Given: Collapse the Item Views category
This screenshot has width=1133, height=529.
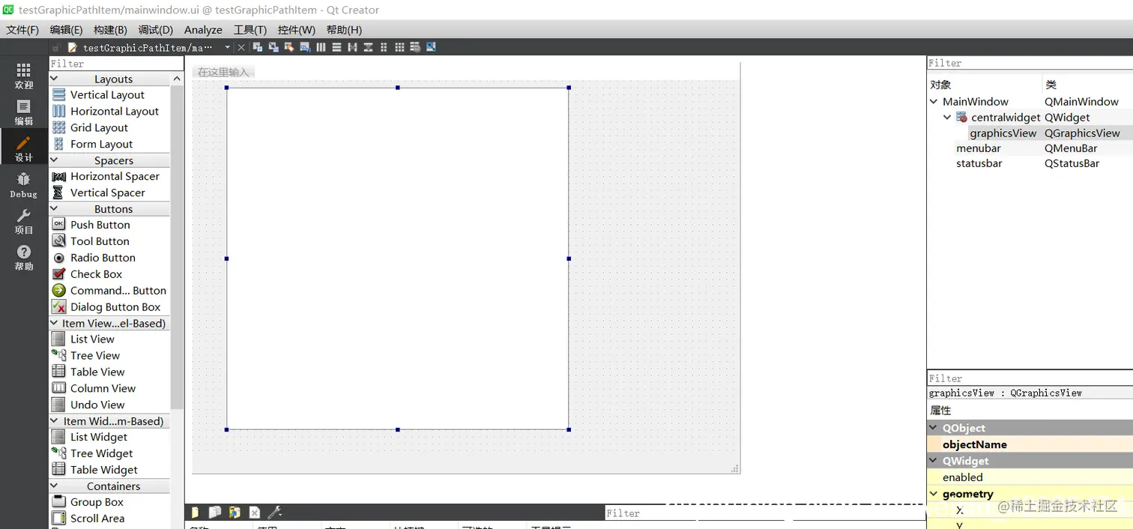Looking at the screenshot, I should click(x=54, y=323).
